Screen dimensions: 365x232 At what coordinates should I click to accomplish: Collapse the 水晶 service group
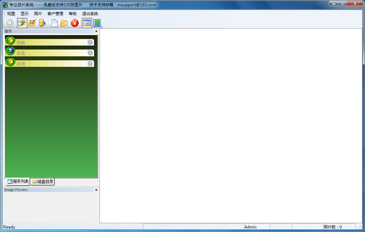(x=90, y=53)
